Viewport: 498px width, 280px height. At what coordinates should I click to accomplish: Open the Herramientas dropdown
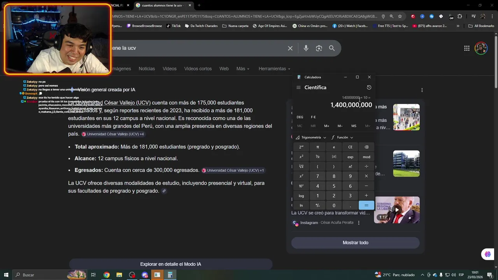click(274, 69)
